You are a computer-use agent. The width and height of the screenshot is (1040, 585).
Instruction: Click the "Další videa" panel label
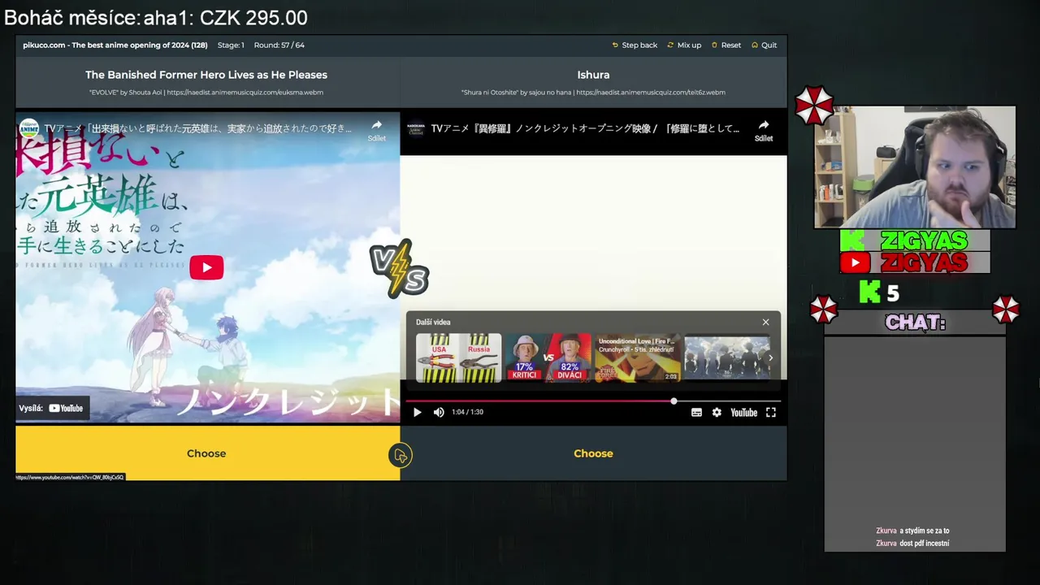point(433,323)
